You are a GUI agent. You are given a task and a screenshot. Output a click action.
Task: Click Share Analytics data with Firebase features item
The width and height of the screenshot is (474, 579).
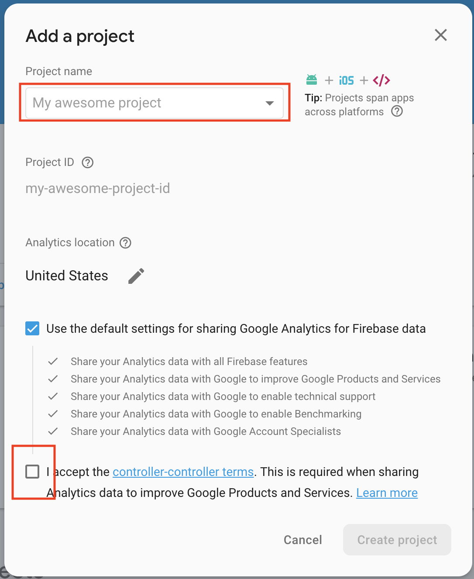tap(189, 362)
